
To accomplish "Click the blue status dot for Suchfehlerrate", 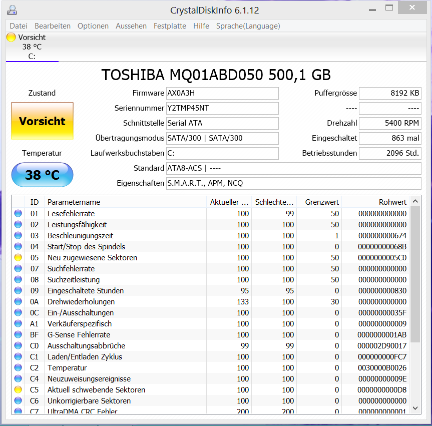I will 18,268.
